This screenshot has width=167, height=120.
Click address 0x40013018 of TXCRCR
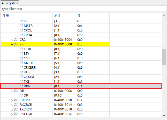(63, 109)
